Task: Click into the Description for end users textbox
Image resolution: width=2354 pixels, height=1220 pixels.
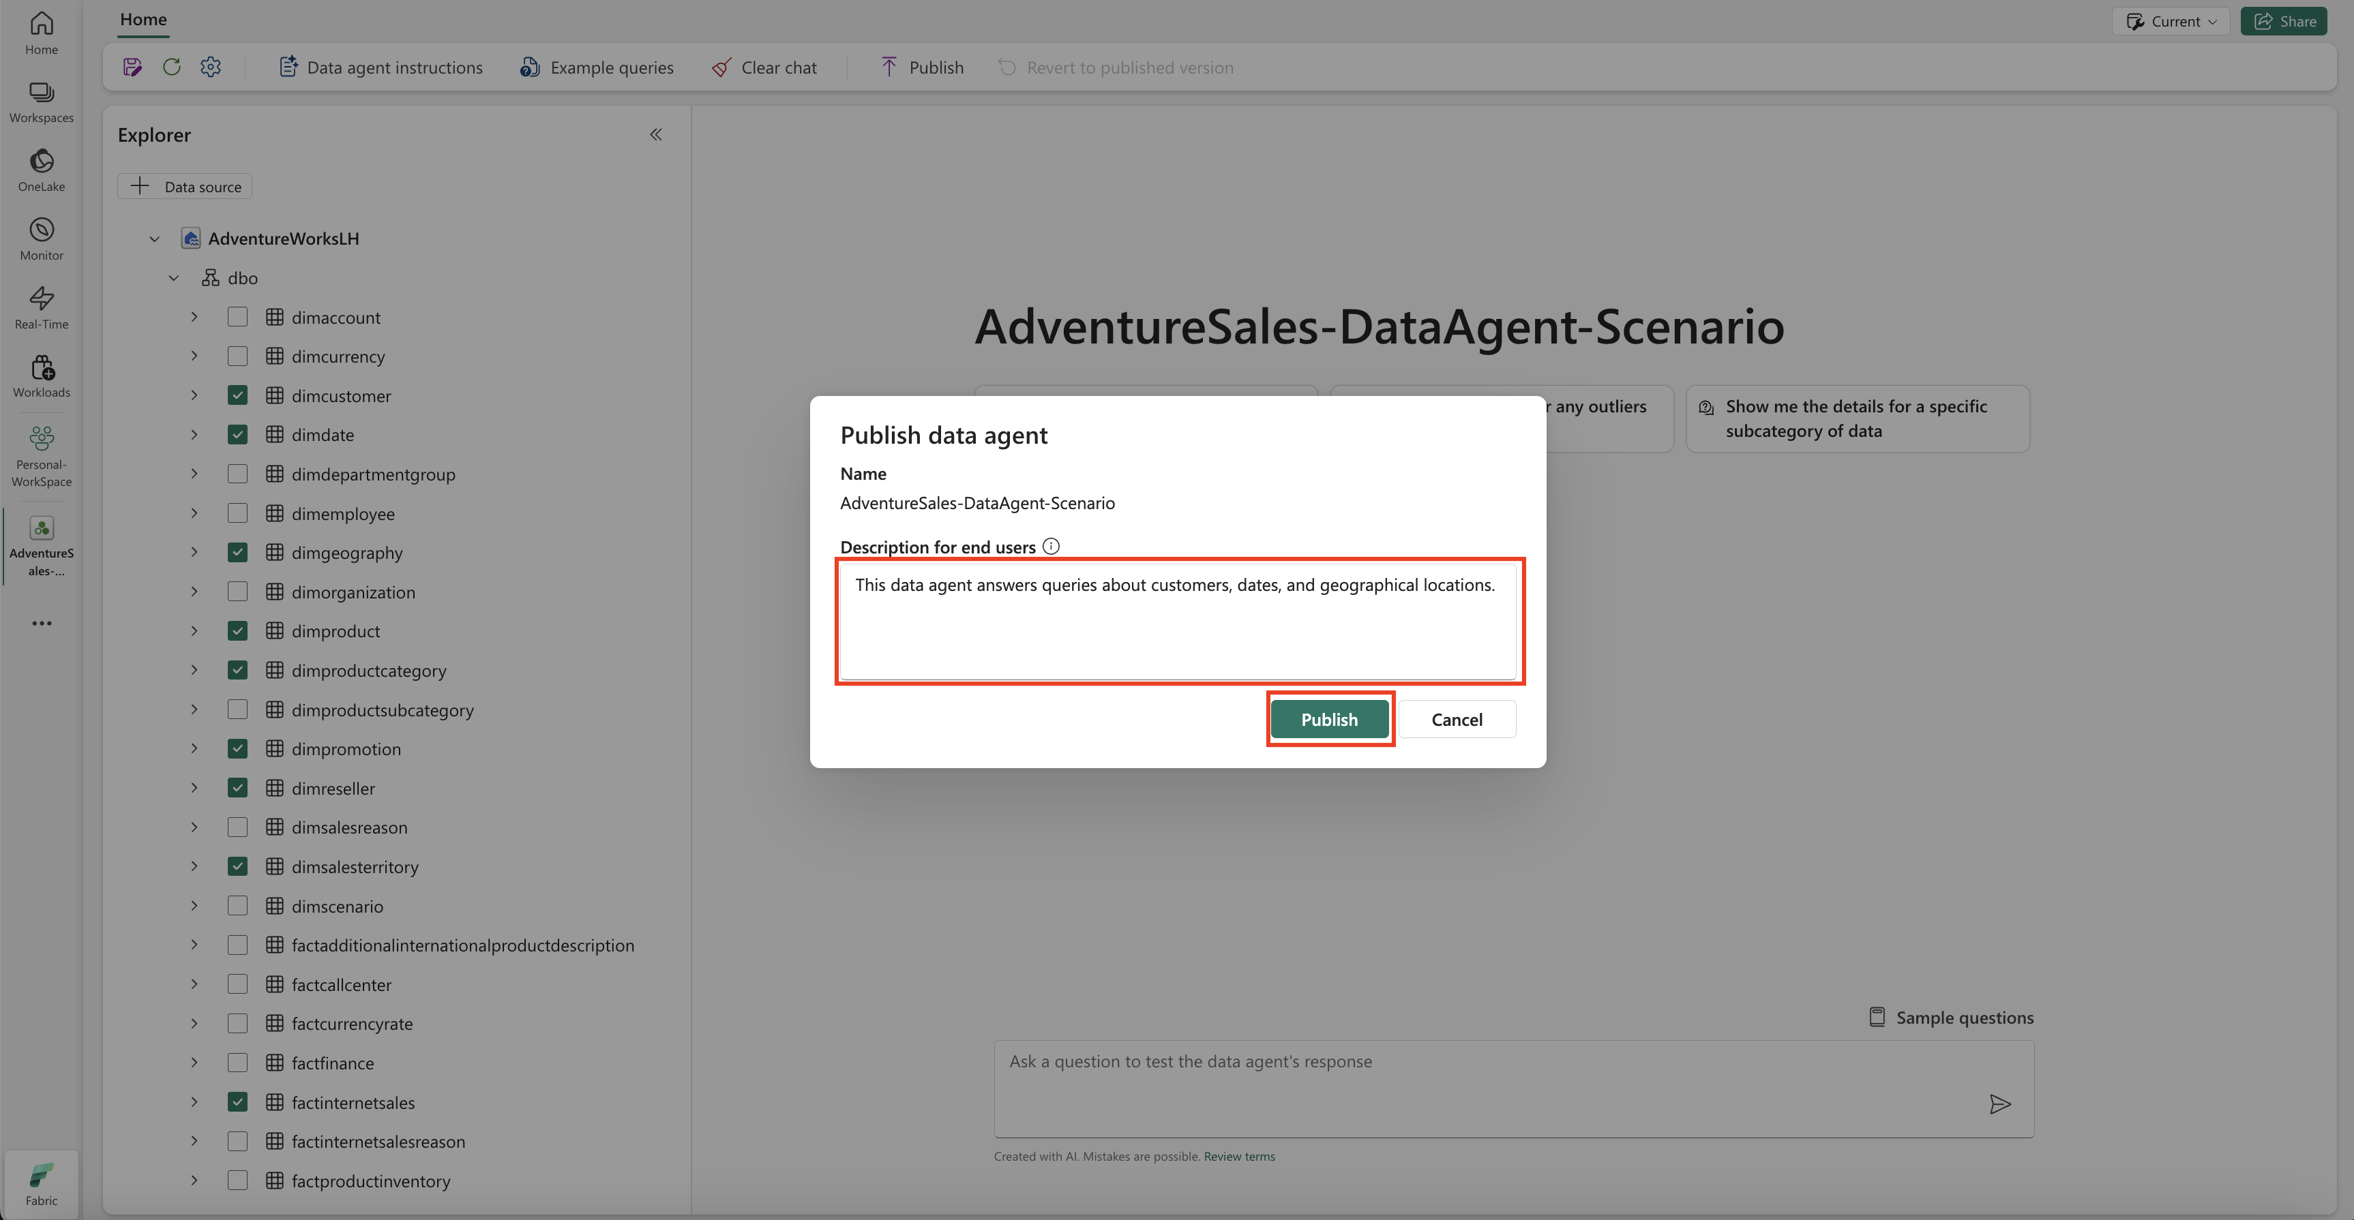Action: click(x=1178, y=622)
